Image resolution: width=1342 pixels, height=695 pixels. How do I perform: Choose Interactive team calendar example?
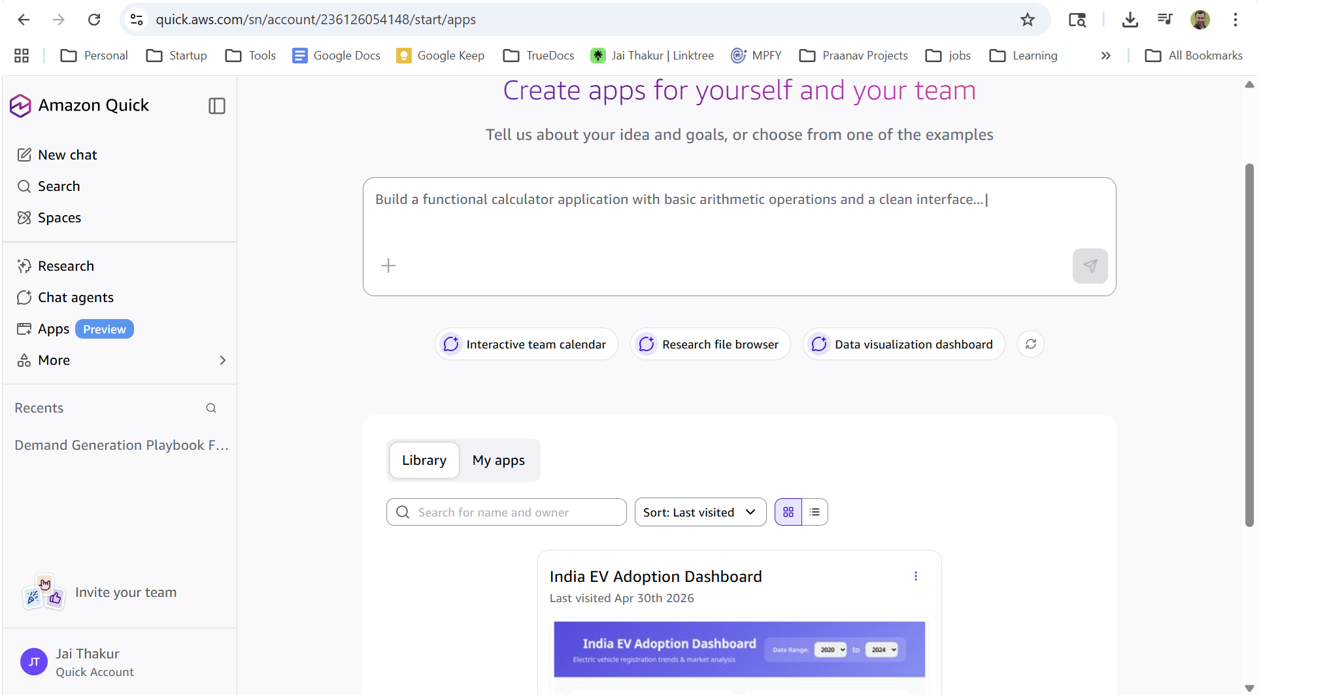click(x=526, y=344)
